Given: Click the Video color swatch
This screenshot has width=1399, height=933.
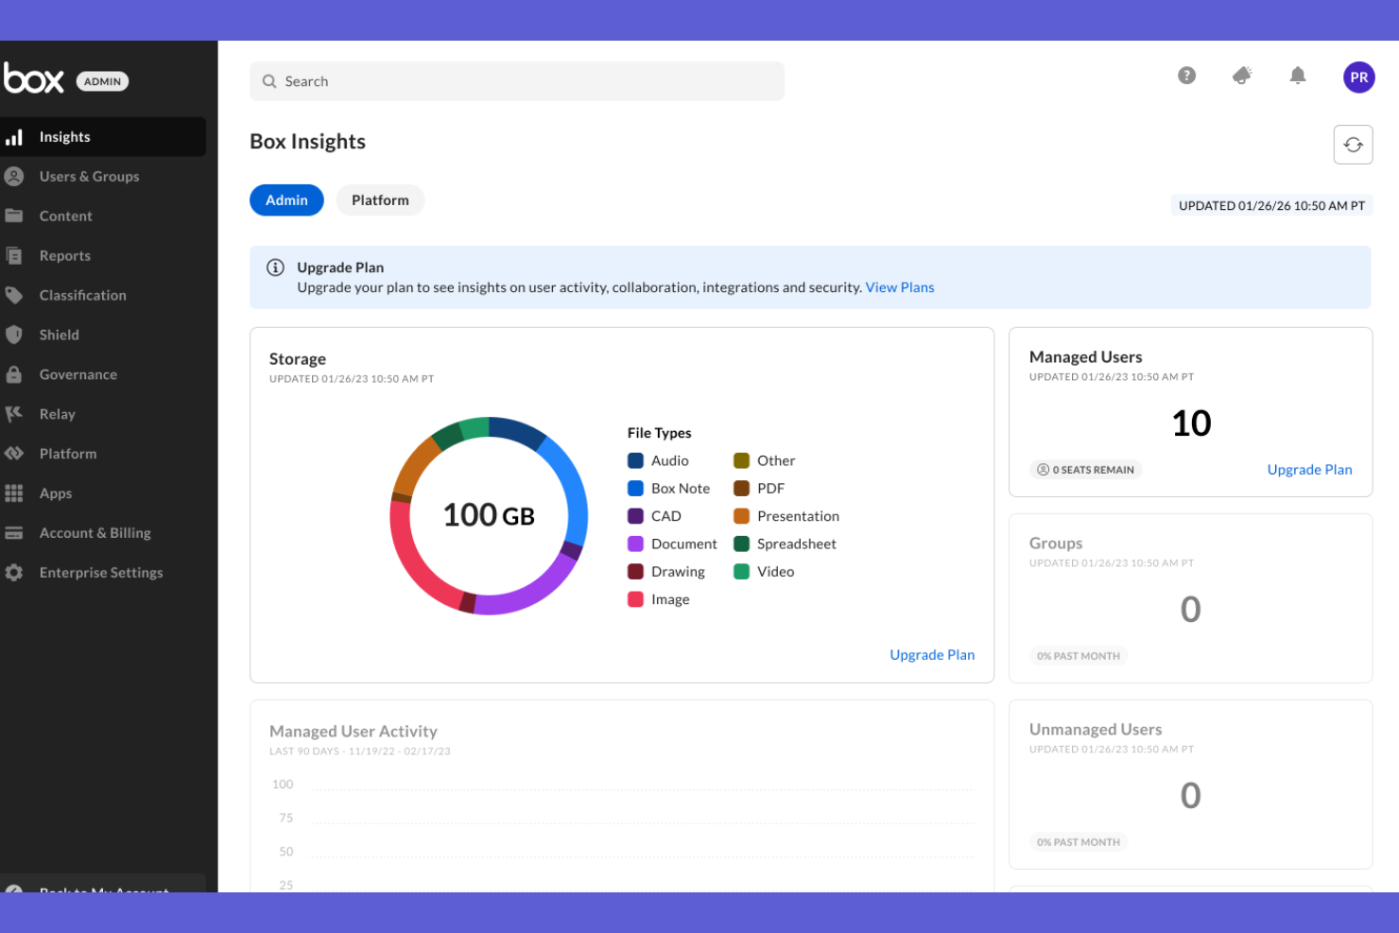Looking at the screenshot, I should pos(742,572).
